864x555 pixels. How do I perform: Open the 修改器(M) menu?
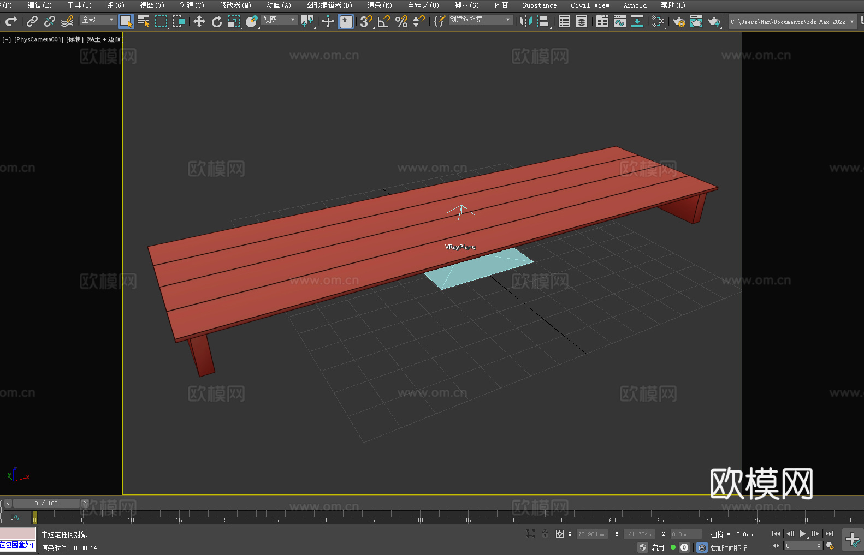click(235, 5)
